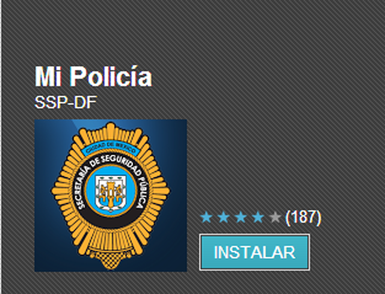Click the fifth gray rating star

point(275,217)
